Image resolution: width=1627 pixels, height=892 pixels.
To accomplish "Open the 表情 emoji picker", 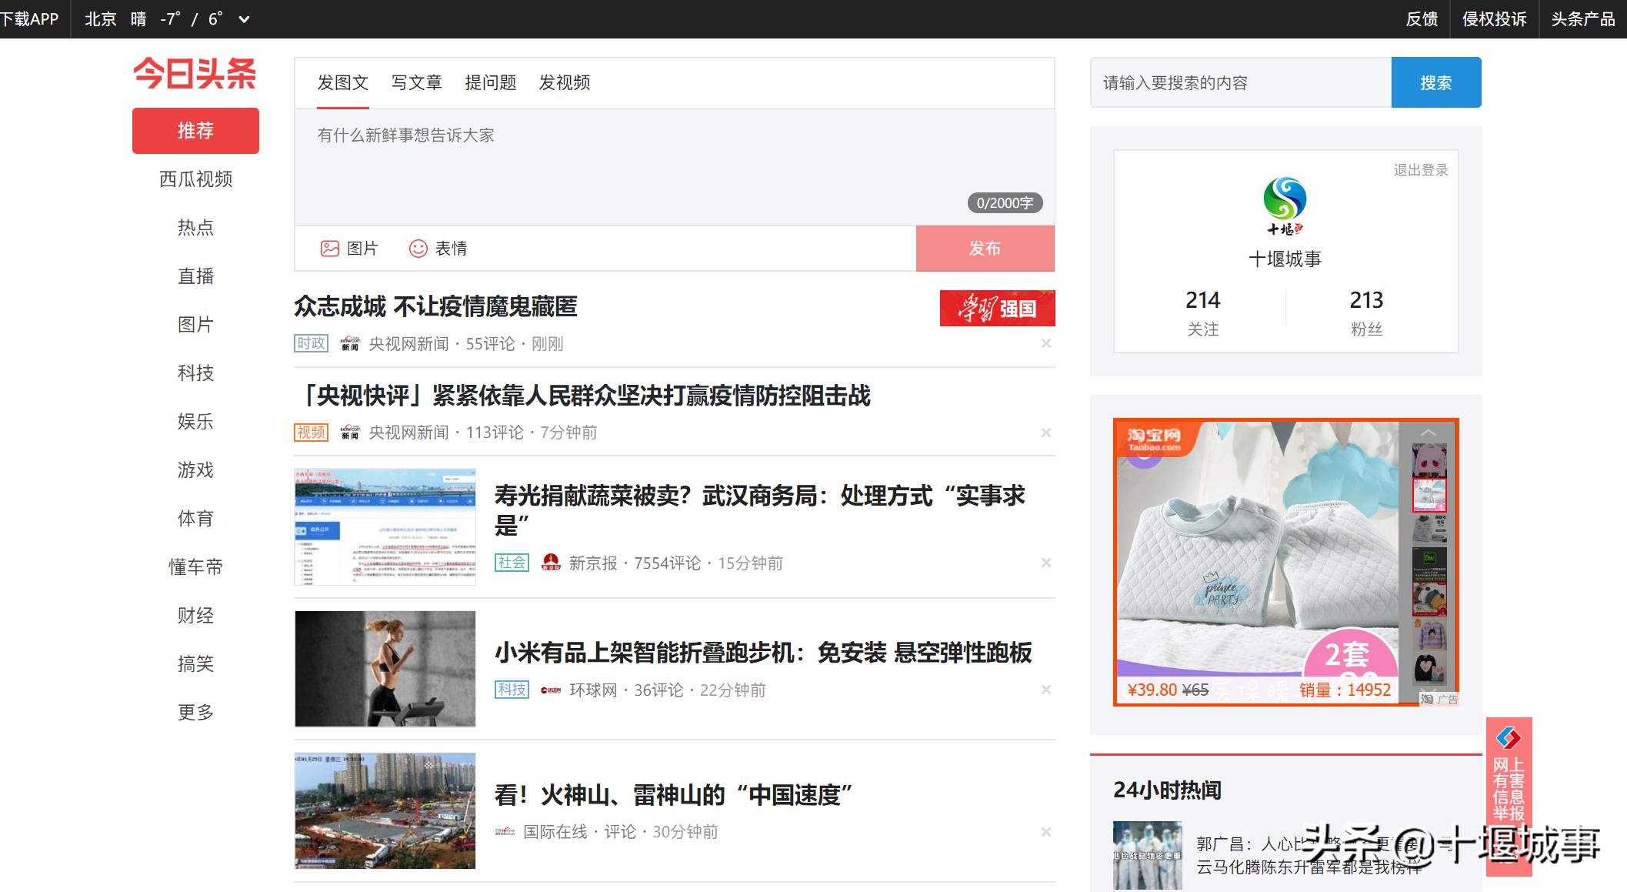I will [x=418, y=249].
